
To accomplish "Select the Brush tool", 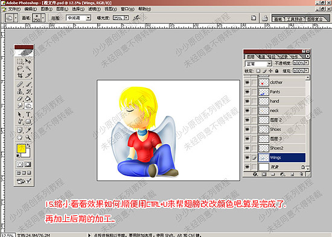I will click(28, 84).
